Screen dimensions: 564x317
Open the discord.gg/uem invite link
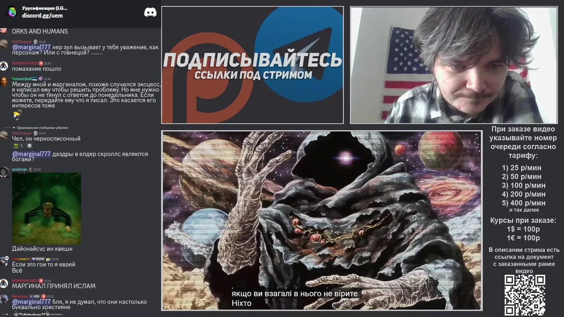pos(42,16)
